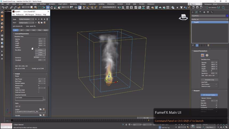Open the Sensitivity All Fields dropdown
The width and height of the screenshot is (229, 129).
pyautogui.click(x=39, y=57)
